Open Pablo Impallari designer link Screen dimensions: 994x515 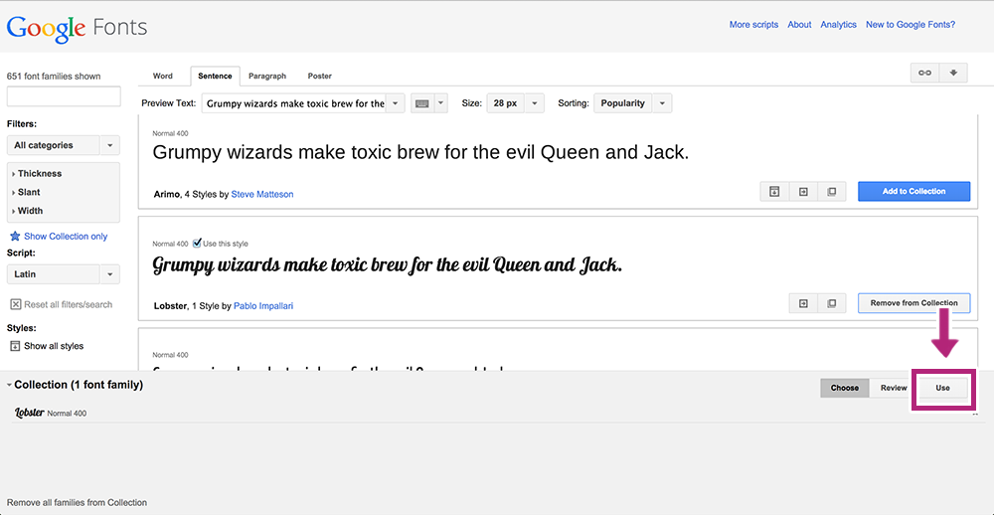point(263,305)
